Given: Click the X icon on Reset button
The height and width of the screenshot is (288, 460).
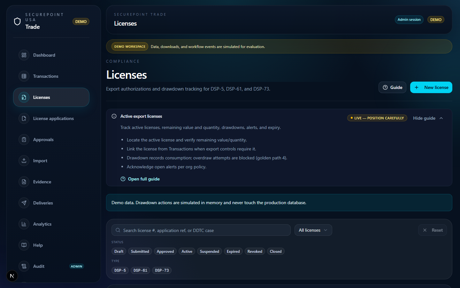Looking at the screenshot, I should 425,230.
